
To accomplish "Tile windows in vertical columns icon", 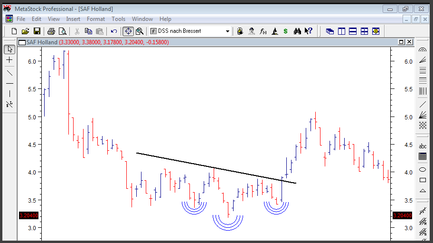I will pyautogui.click(x=341, y=31).
